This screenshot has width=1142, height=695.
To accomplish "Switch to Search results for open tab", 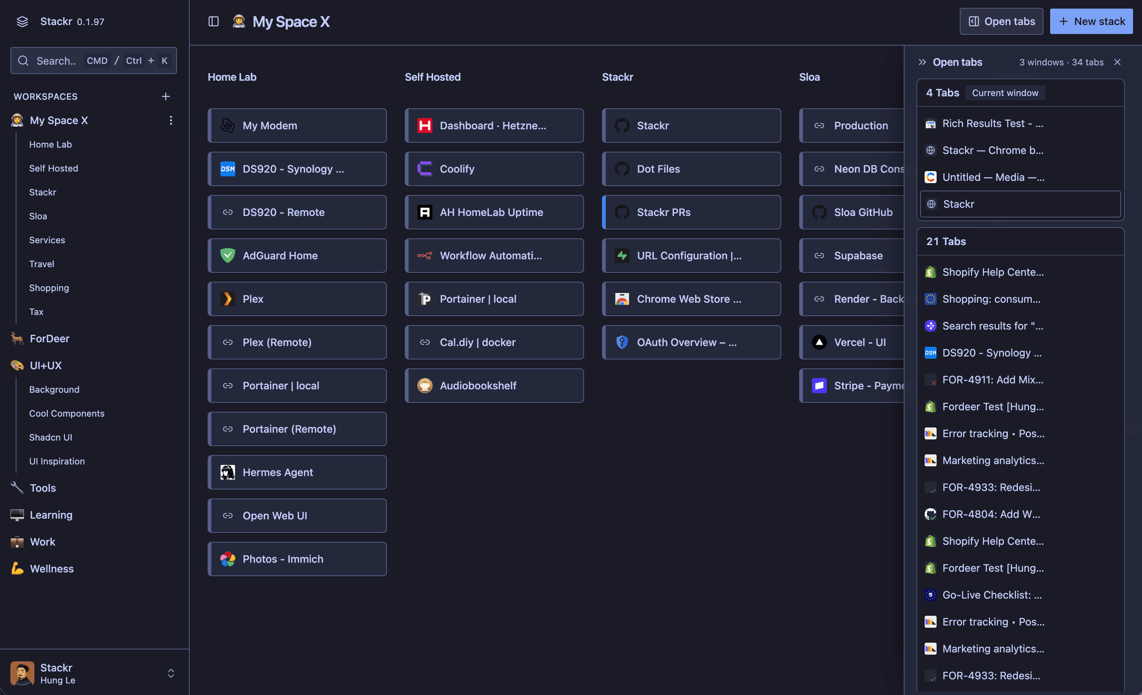I will (1020, 326).
